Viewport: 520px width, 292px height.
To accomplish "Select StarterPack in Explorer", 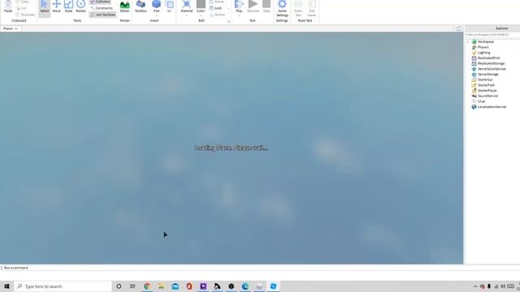I will point(486,85).
